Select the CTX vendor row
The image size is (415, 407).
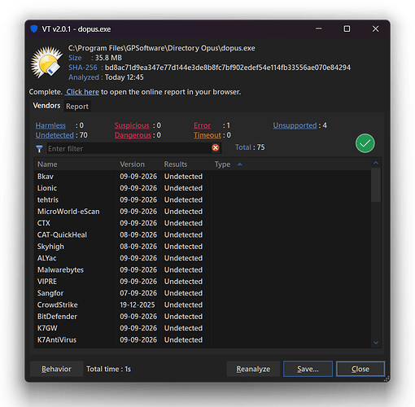click(x=203, y=223)
